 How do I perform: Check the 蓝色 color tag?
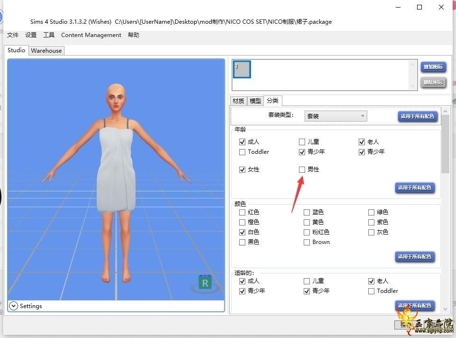307,212
